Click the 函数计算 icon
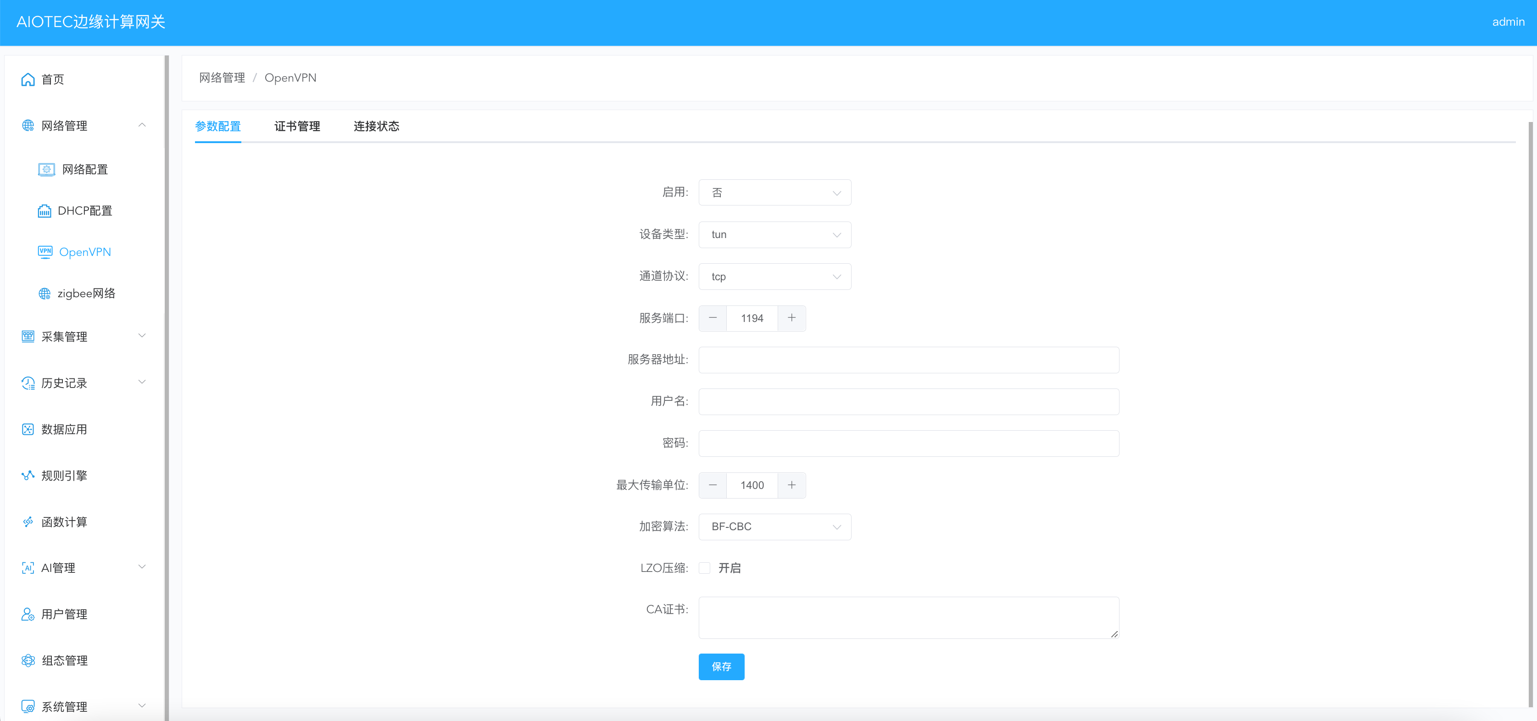This screenshot has height=721, width=1537. 28,522
